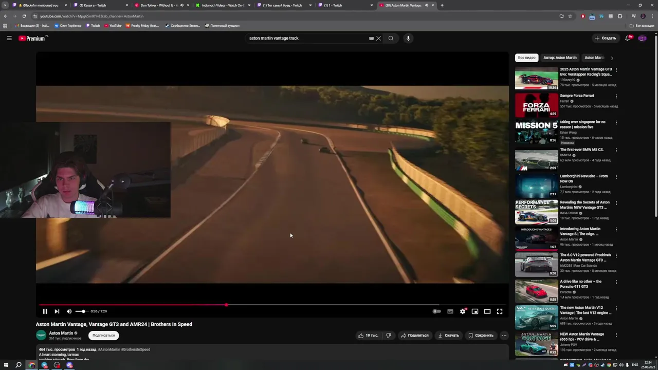Open the #BrothersInSpeed hashtag link
The height and width of the screenshot is (370, 658).
pyautogui.click(x=136, y=349)
